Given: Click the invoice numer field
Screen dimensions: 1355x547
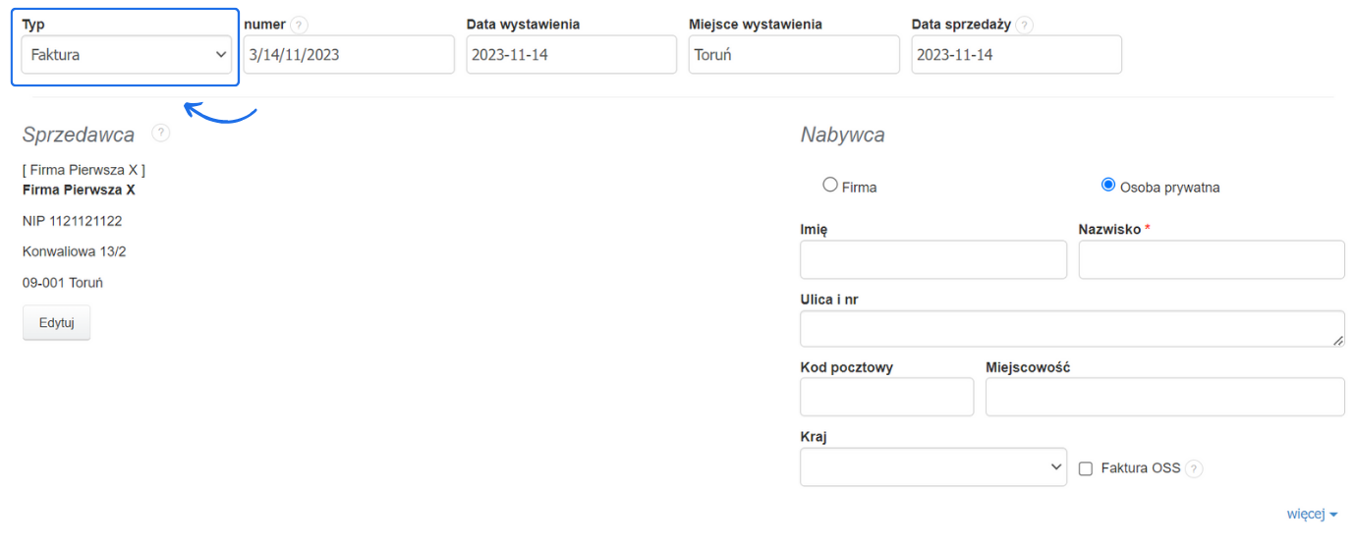Looking at the screenshot, I should click(349, 55).
